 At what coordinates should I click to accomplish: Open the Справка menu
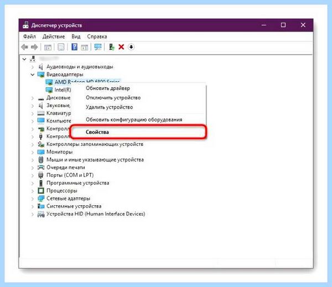[x=97, y=36]
